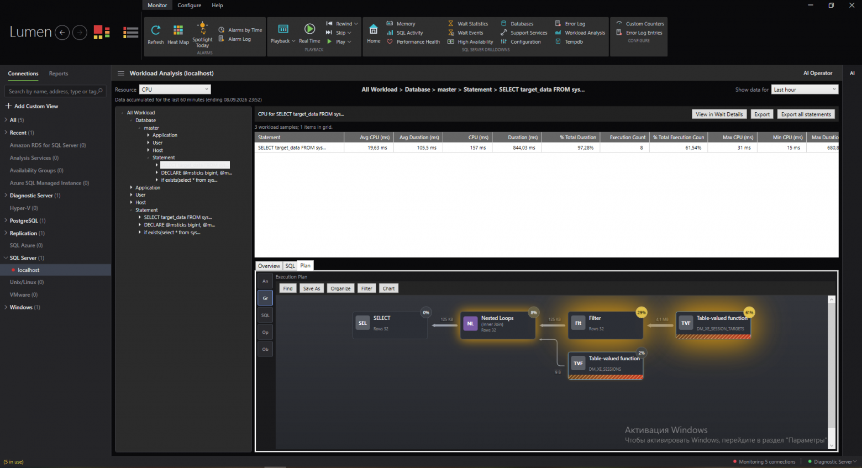
Task: Open the Rewind dropdown
Action: 342,24
